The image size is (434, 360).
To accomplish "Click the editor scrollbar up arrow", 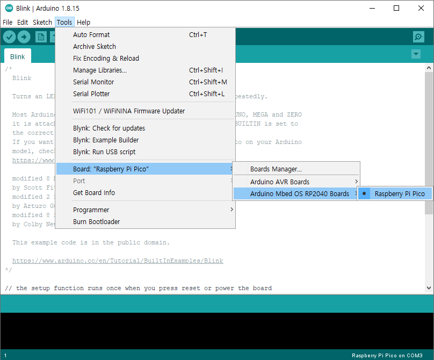I will pyautogui.click(x=429, y=68).
